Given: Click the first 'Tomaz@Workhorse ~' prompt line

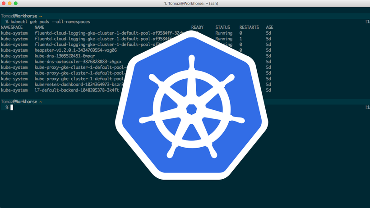Looking at the screenshot, I should click(22, 16).
